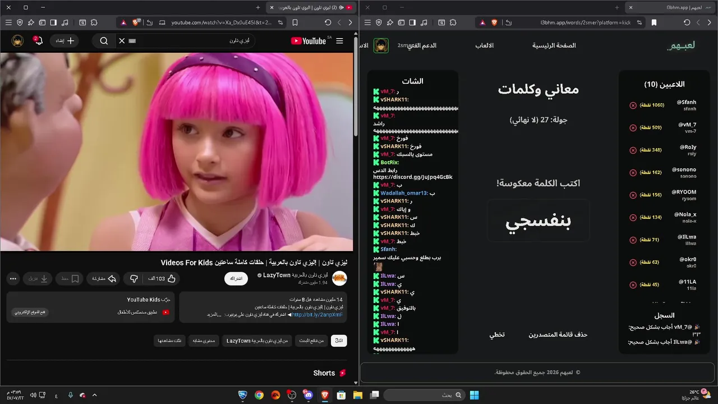Click the YouTube create button
The width and height of the screenshot is (718, 404).
click(65, 41)
